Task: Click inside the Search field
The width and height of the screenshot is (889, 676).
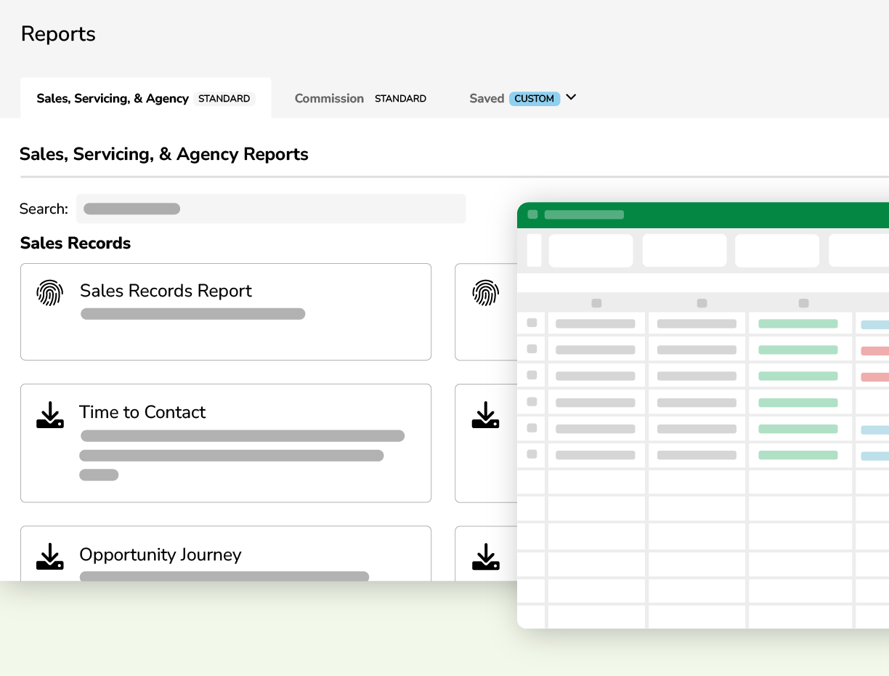Action: coord(270,209)
